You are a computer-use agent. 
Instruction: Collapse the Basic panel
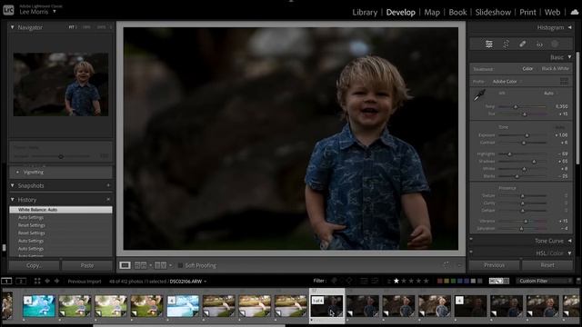pyautogui.click(x=570, y=57)
